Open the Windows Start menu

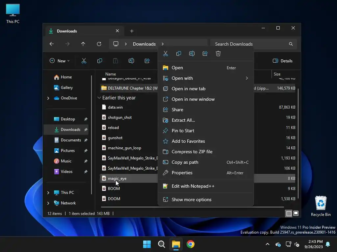click(147, 244)
